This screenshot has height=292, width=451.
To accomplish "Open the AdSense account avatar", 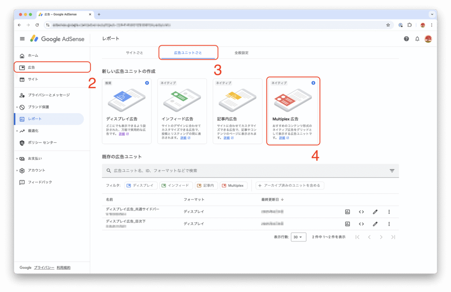I will 428,39.
